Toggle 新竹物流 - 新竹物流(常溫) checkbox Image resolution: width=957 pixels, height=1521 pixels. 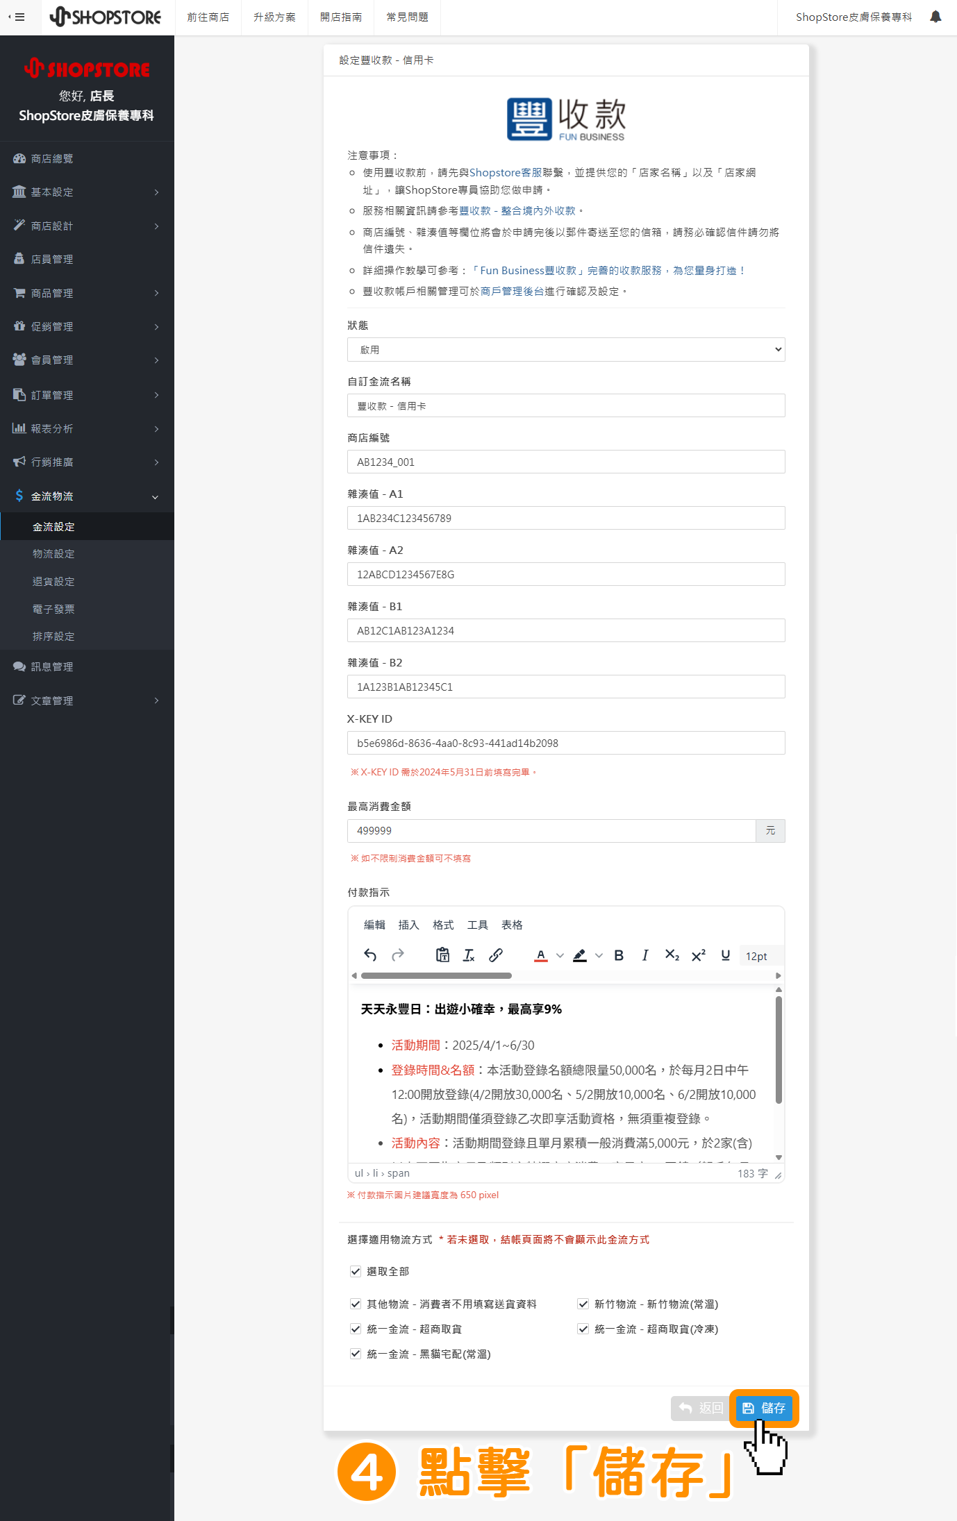583,1304
